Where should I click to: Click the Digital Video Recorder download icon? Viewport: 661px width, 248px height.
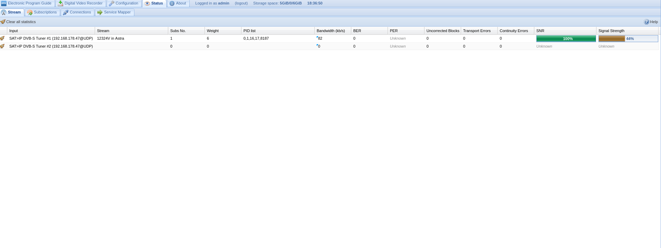60,3
